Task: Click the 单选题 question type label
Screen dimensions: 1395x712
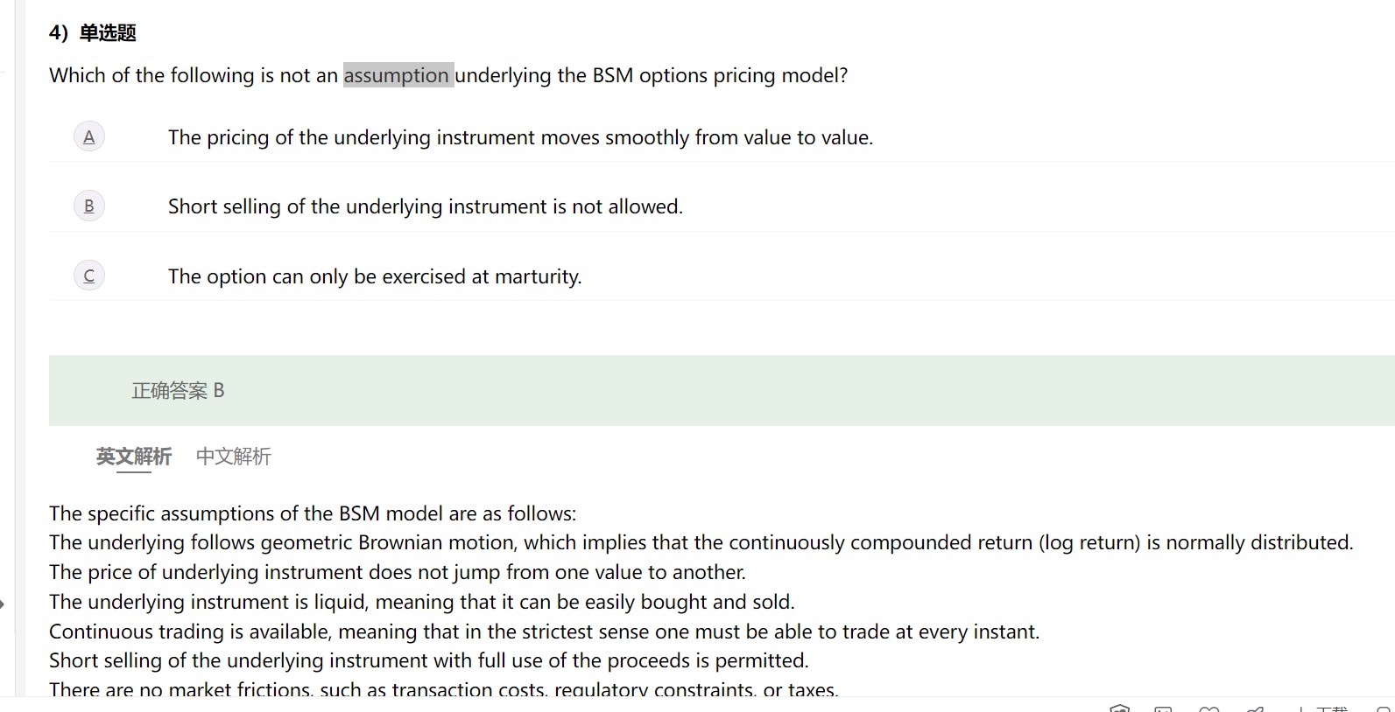Action: tap(108, 33)
